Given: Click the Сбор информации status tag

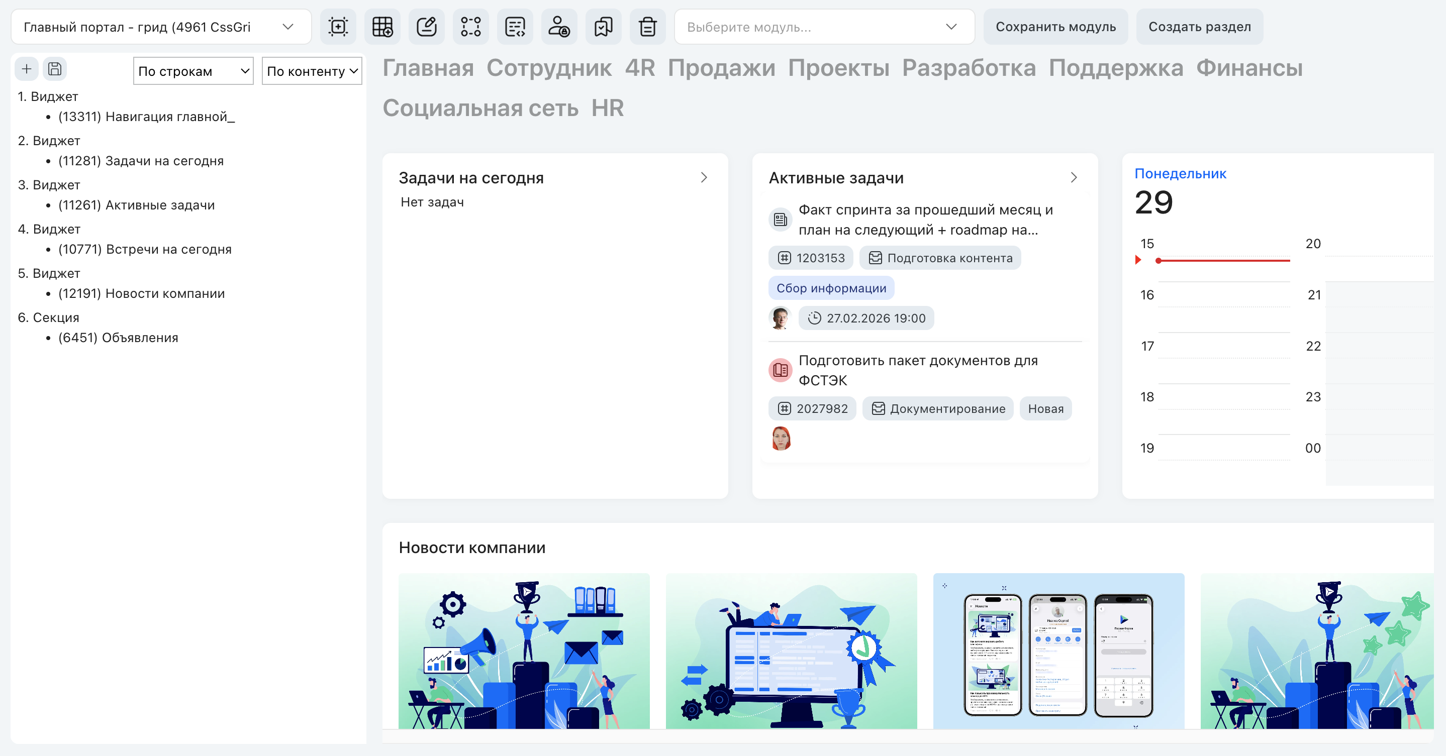Looking at the screenshot, I should point(831,288).
